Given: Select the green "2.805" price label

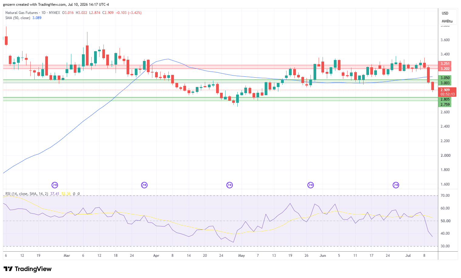Looking at the screenshot, I should click(445, 99).
